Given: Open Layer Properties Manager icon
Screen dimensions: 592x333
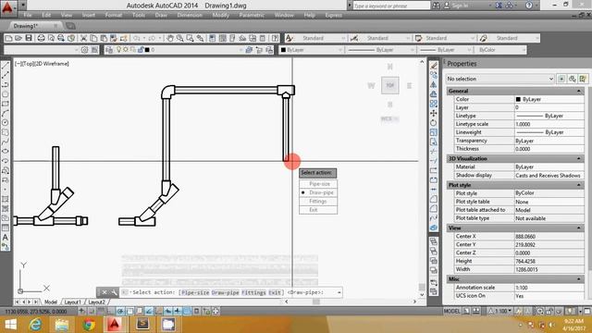Looking at the screenshot, I should tap(109, 50).
